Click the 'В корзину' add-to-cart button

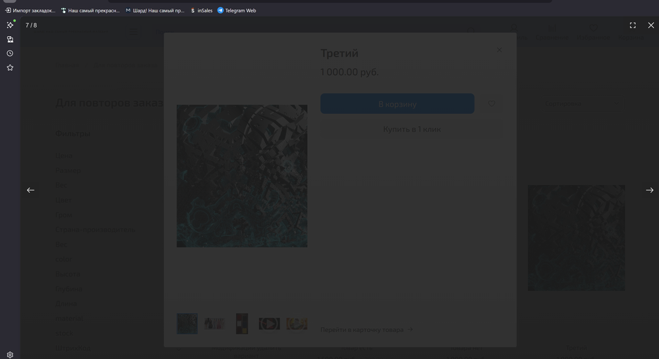[x=397, y=103]
